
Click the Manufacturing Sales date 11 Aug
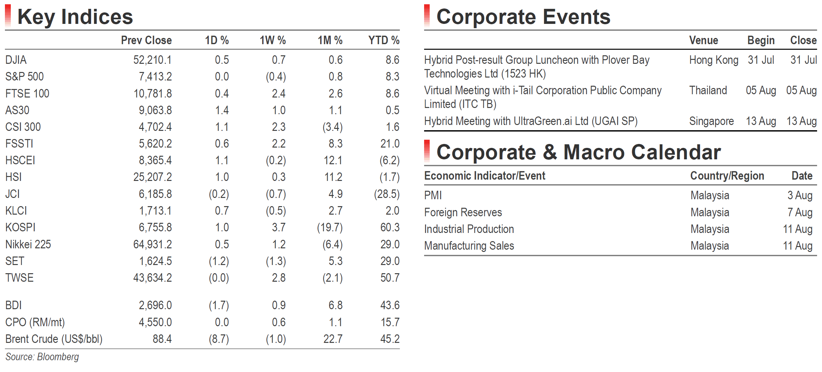798,246
